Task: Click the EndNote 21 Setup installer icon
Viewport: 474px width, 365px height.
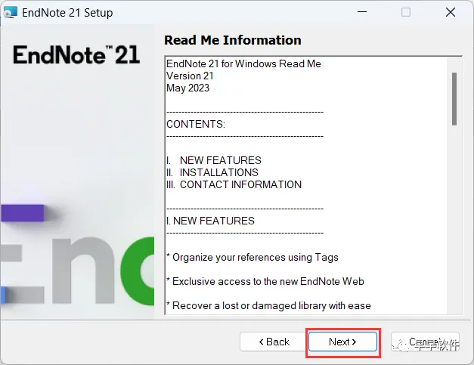Action: [10, 13]
